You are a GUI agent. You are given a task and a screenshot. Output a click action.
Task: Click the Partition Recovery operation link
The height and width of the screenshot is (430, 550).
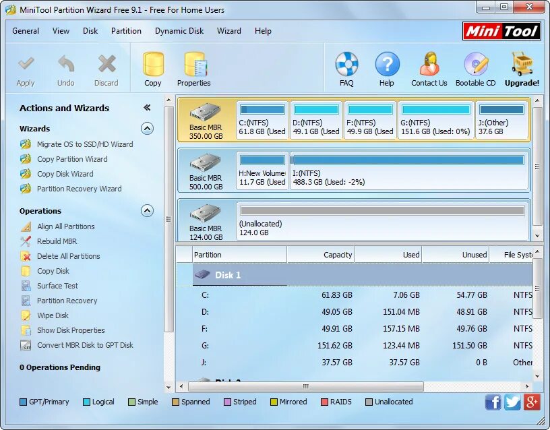click(x=67, y=301)
